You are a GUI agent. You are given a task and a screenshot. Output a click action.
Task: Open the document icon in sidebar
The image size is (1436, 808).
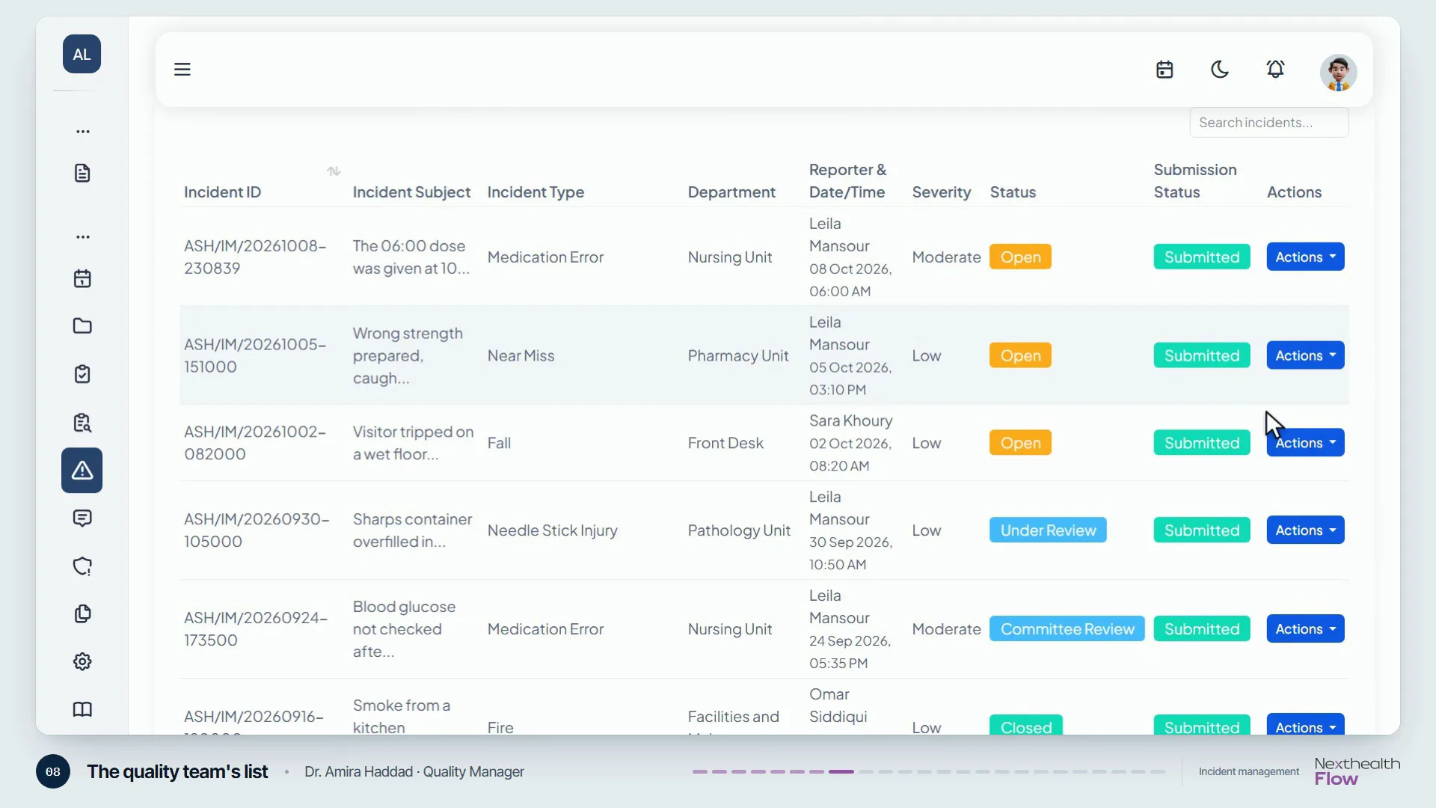[82, 173]
